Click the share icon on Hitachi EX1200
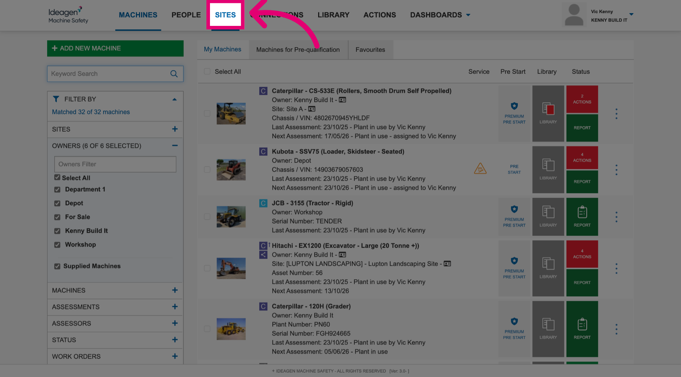 (263, 254)
